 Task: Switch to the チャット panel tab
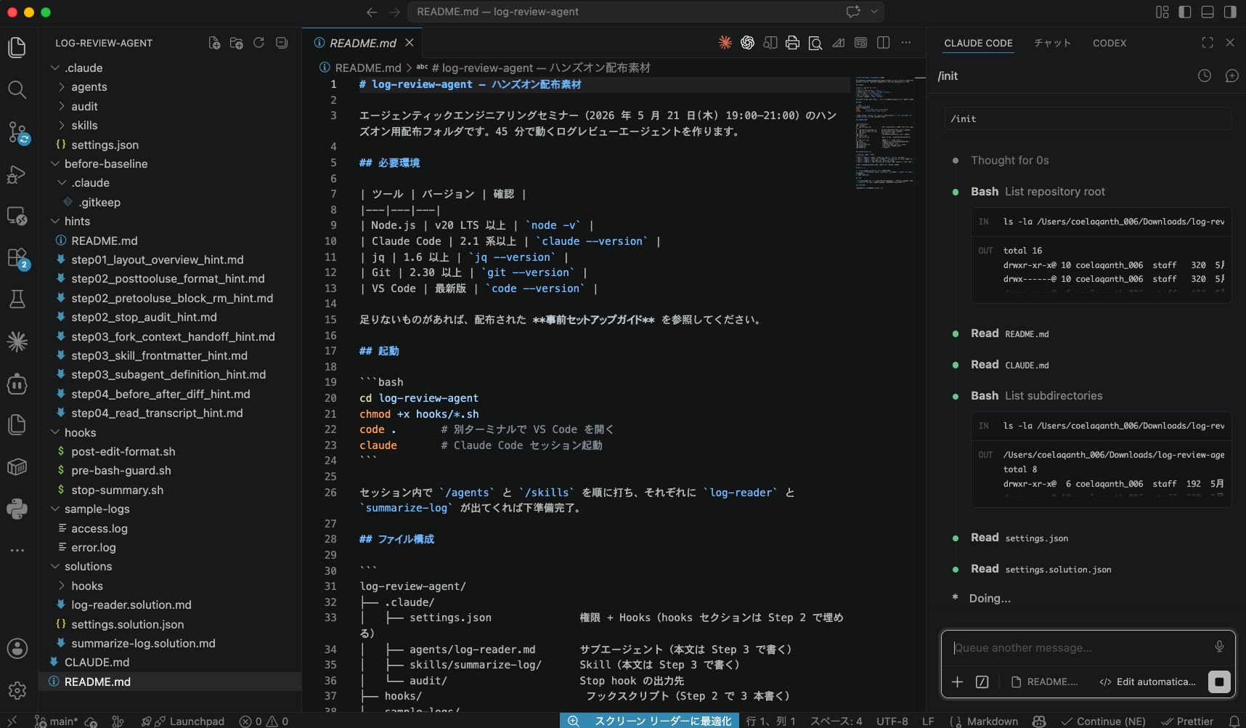(1052, 43)
